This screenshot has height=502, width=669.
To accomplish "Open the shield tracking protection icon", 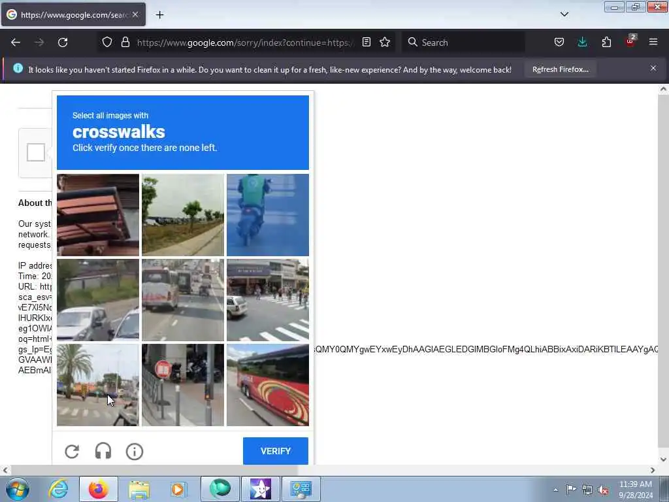I will [x=107, y=42].
